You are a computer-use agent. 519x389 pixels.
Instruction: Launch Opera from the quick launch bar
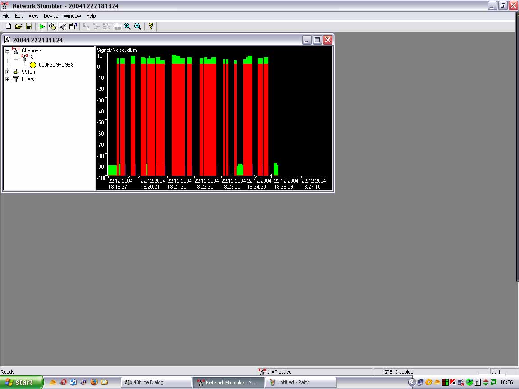click(63, 382)
